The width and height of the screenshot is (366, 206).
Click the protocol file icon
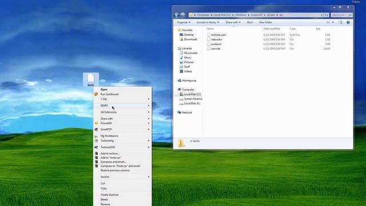click(209, 44)
